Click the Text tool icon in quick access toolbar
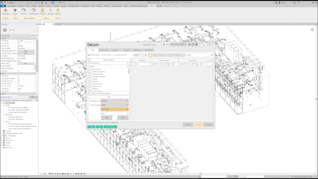The height and width of the screenshot is (179, 318). (42, 2)
